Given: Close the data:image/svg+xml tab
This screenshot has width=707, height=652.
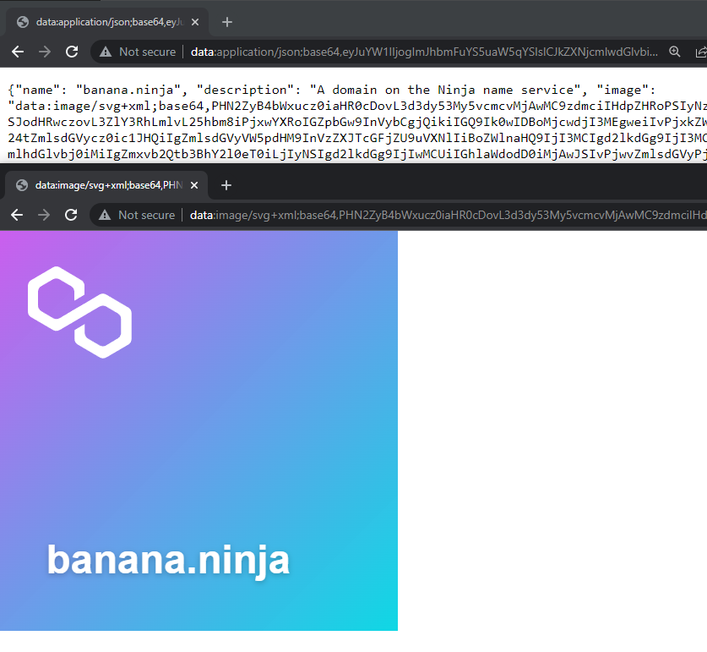Looking at the screenshot, I should [x=194, y=185].
